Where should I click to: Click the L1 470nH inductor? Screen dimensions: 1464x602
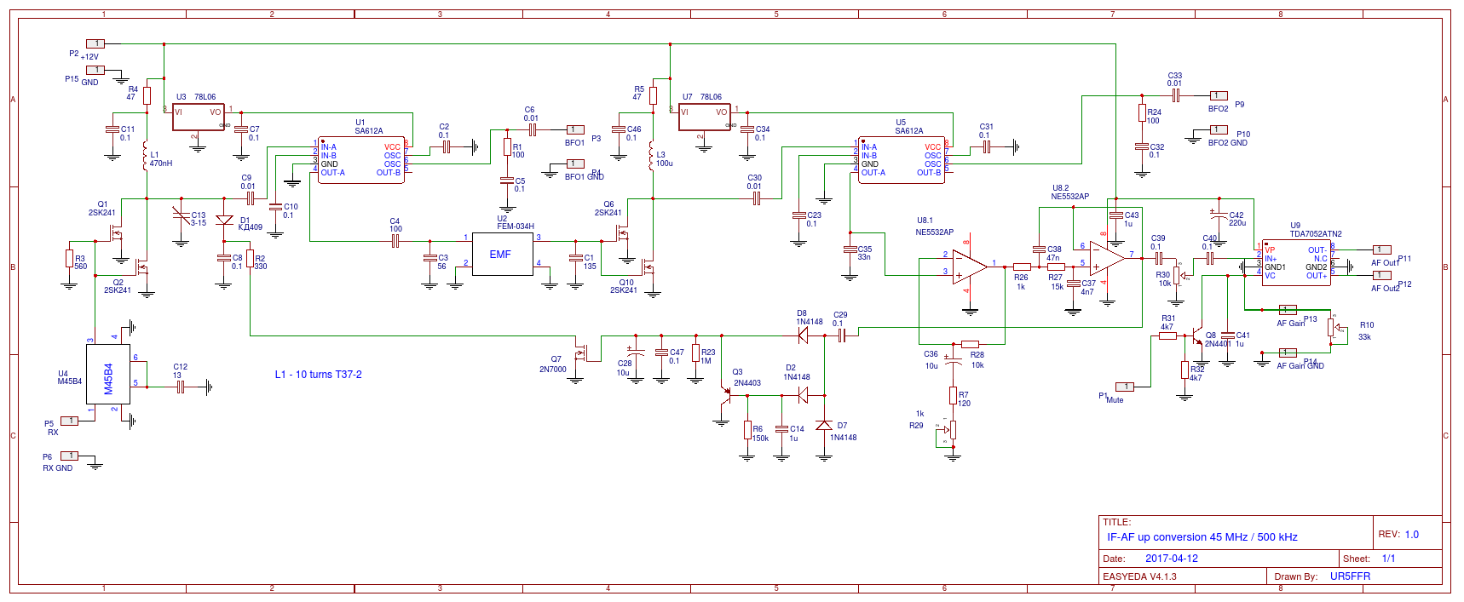(x=146, y=157)
